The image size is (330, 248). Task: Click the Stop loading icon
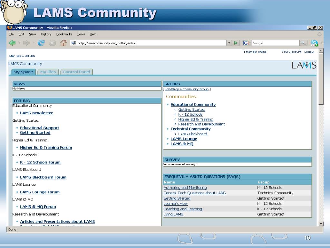[52, 43]
